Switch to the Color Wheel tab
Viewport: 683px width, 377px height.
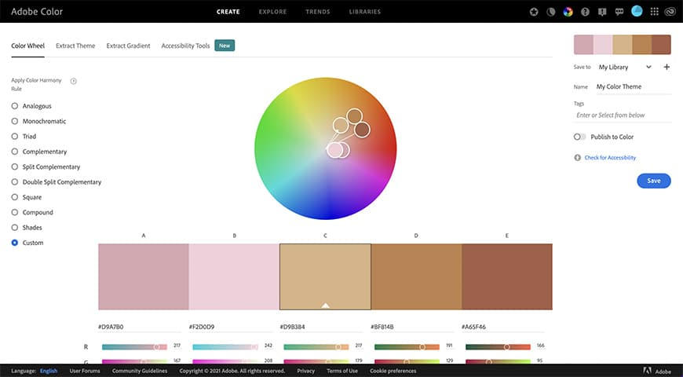point(28,46)
